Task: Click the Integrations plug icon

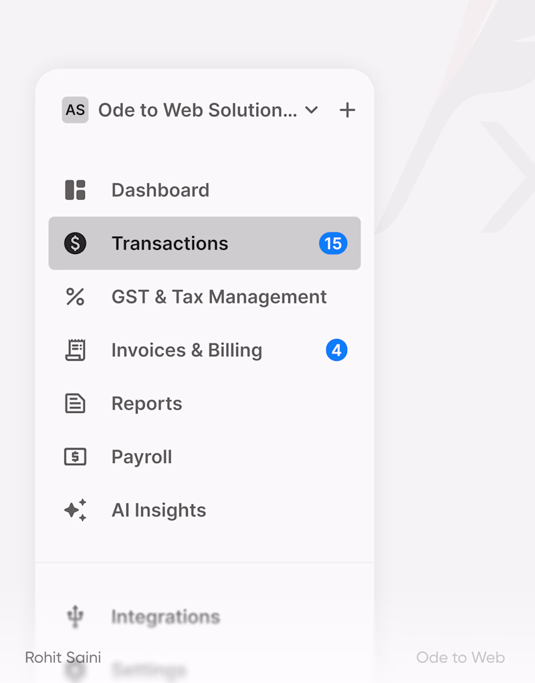Action: [75, 616]
